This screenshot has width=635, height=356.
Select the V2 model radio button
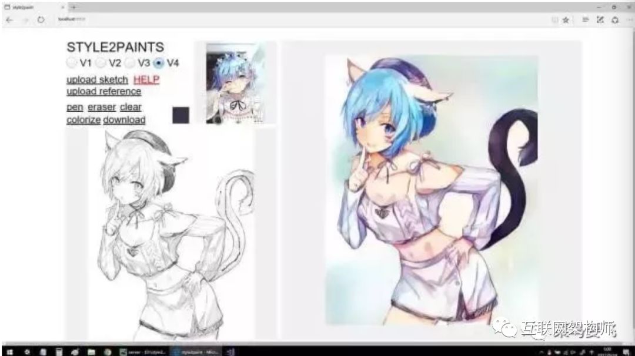tap(101, 63)
